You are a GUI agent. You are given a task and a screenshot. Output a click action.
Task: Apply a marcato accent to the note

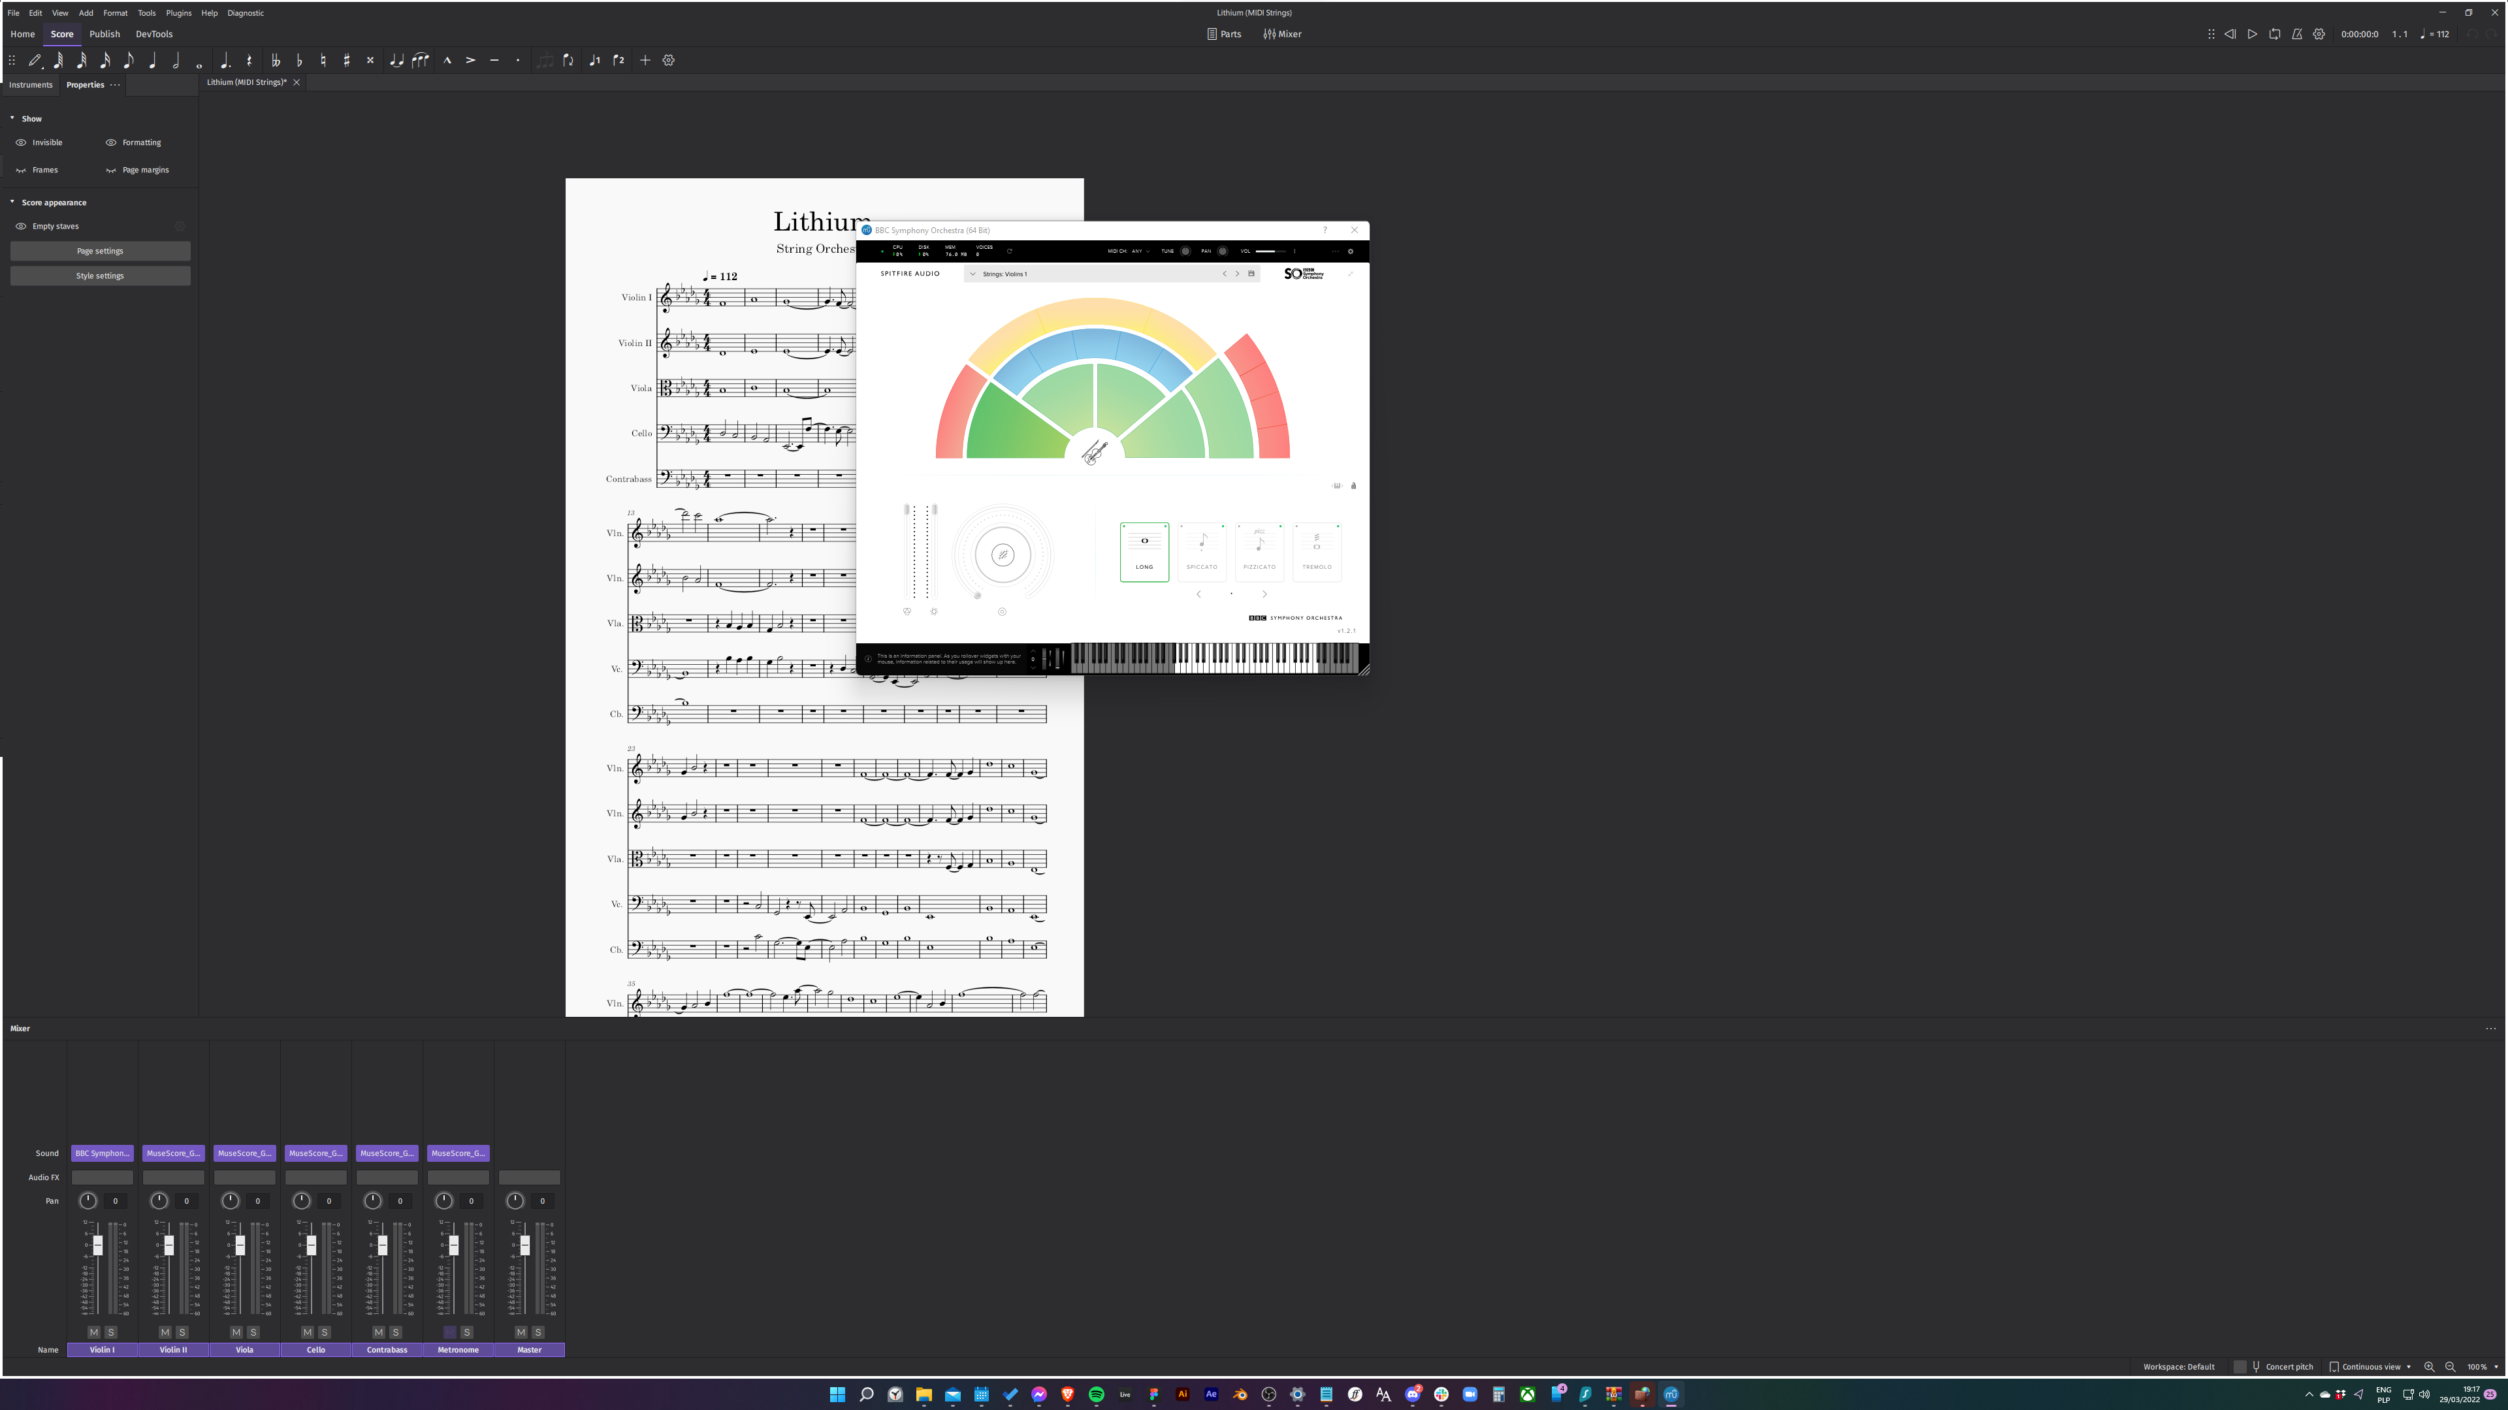448,60
